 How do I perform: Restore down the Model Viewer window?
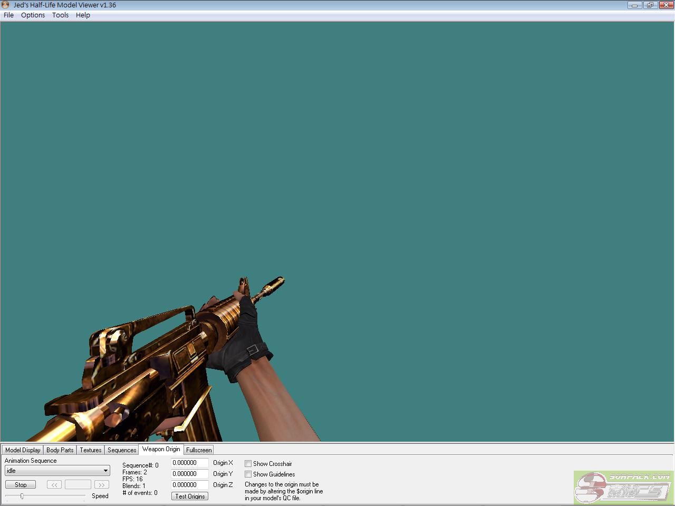(650, 5)
